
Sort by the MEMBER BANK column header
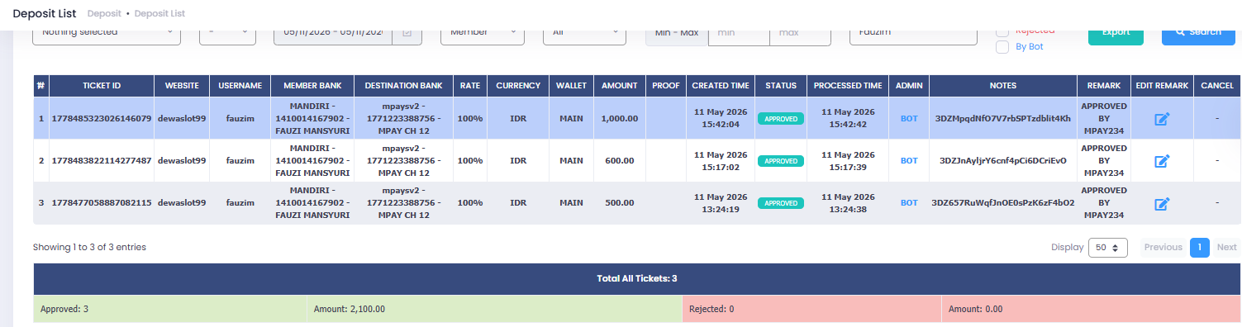pos(313,86)
